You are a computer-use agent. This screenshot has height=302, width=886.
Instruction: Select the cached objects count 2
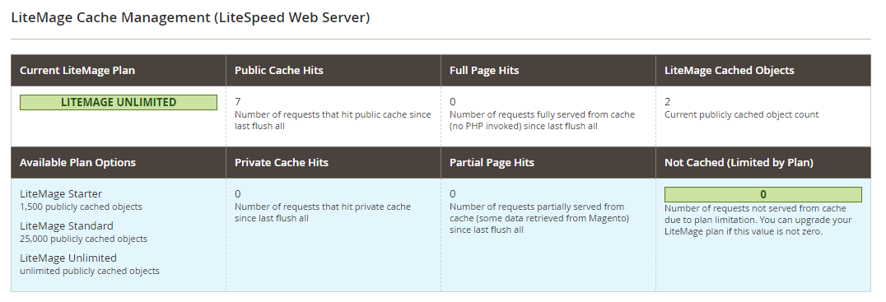pyautogui.click(x=667, y=101)
